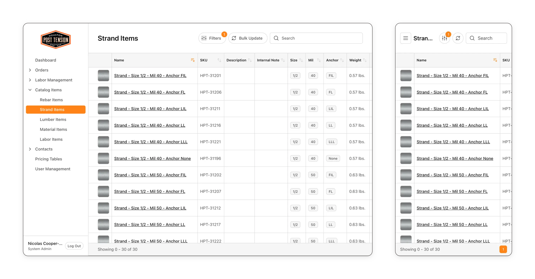Open the hamburger menu in mobile view

pos(406,38)
